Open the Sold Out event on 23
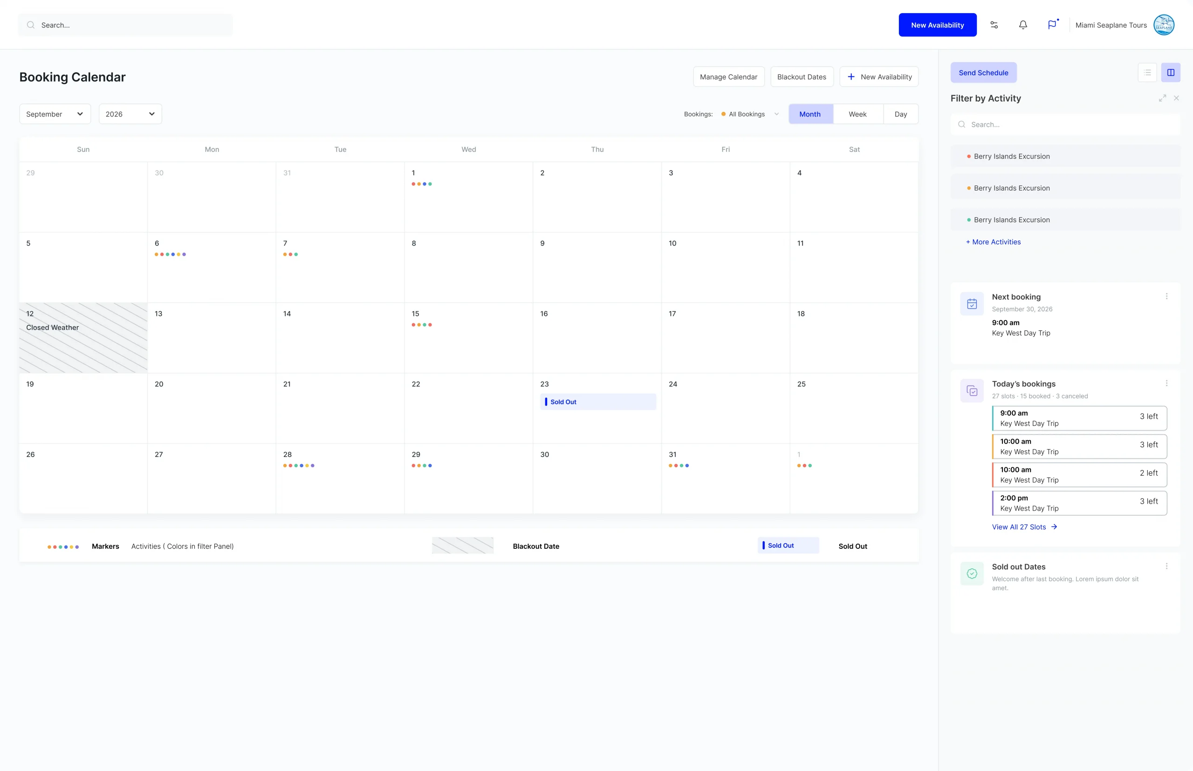Viewport: 1193px width, 771px height. pos(598,402)
